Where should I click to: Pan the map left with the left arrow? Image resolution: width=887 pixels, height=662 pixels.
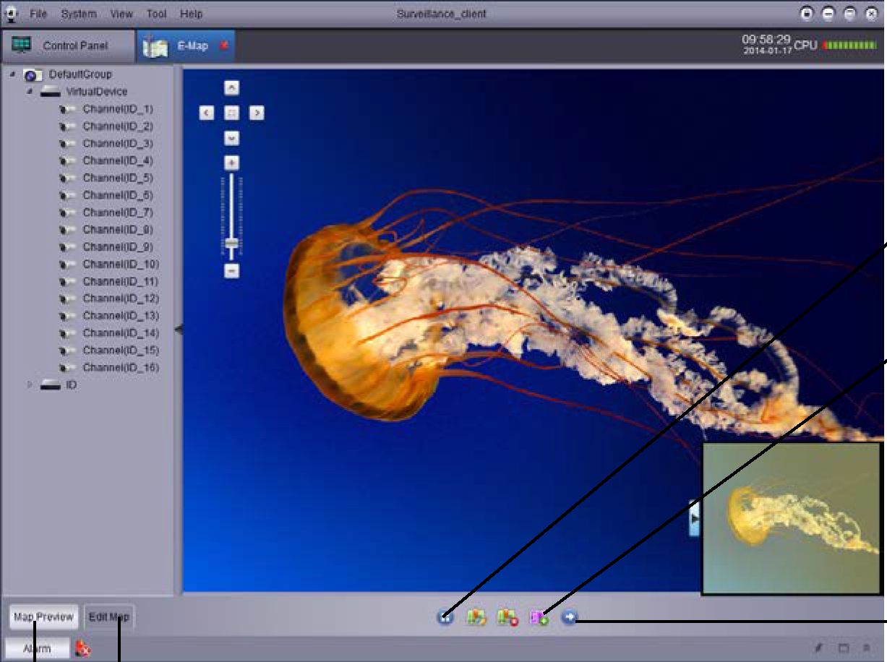pyautogui.click(x=207, y=113)
